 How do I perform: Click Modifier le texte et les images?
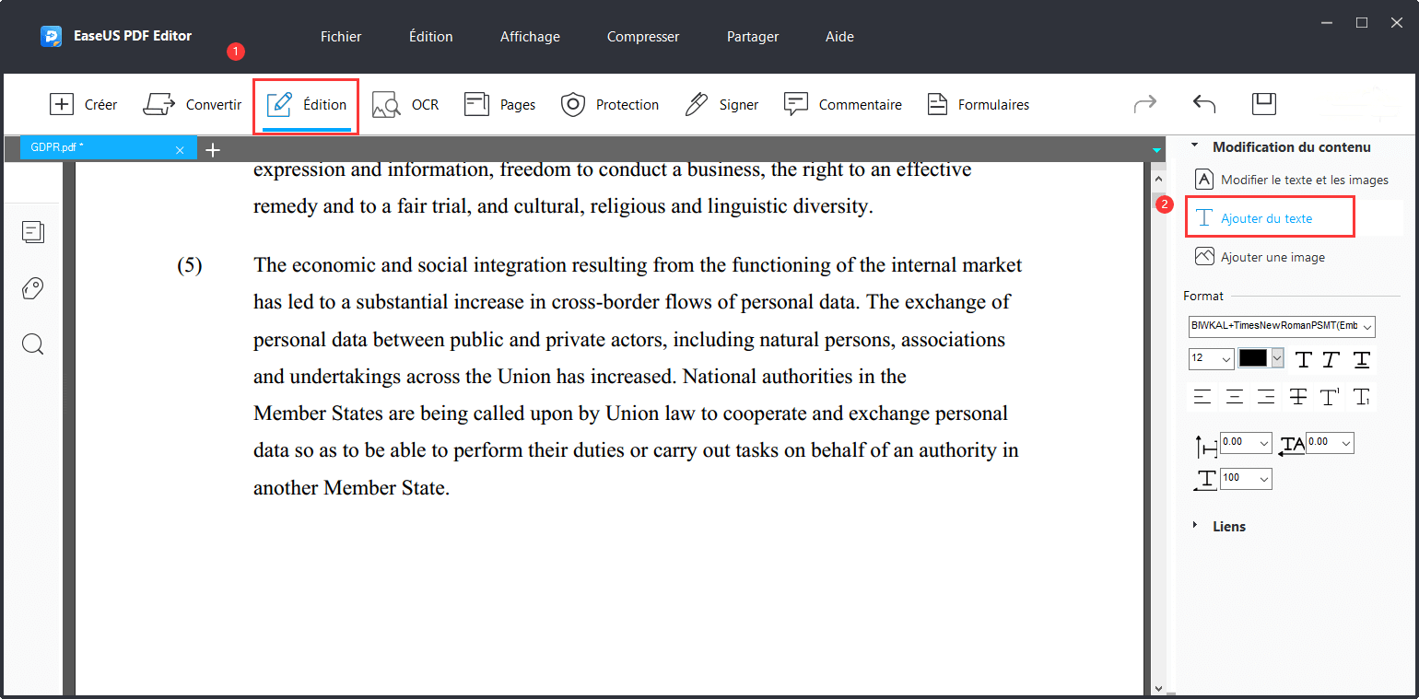click(x=1292, y=180)
